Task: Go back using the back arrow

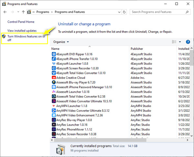Action: click(x=5, y=12)
